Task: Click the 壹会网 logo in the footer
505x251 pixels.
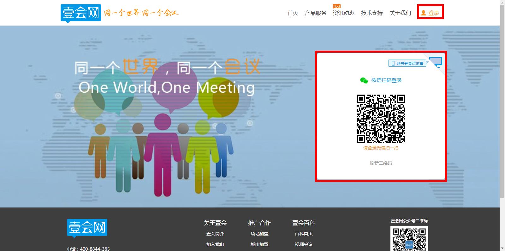Action: [x=87, y=228]
